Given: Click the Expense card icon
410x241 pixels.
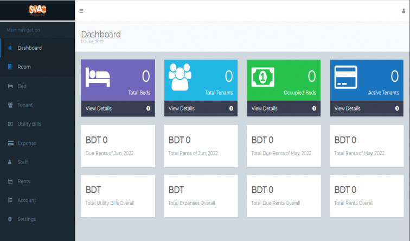Looking at the screenshot, I should point(10,143).
